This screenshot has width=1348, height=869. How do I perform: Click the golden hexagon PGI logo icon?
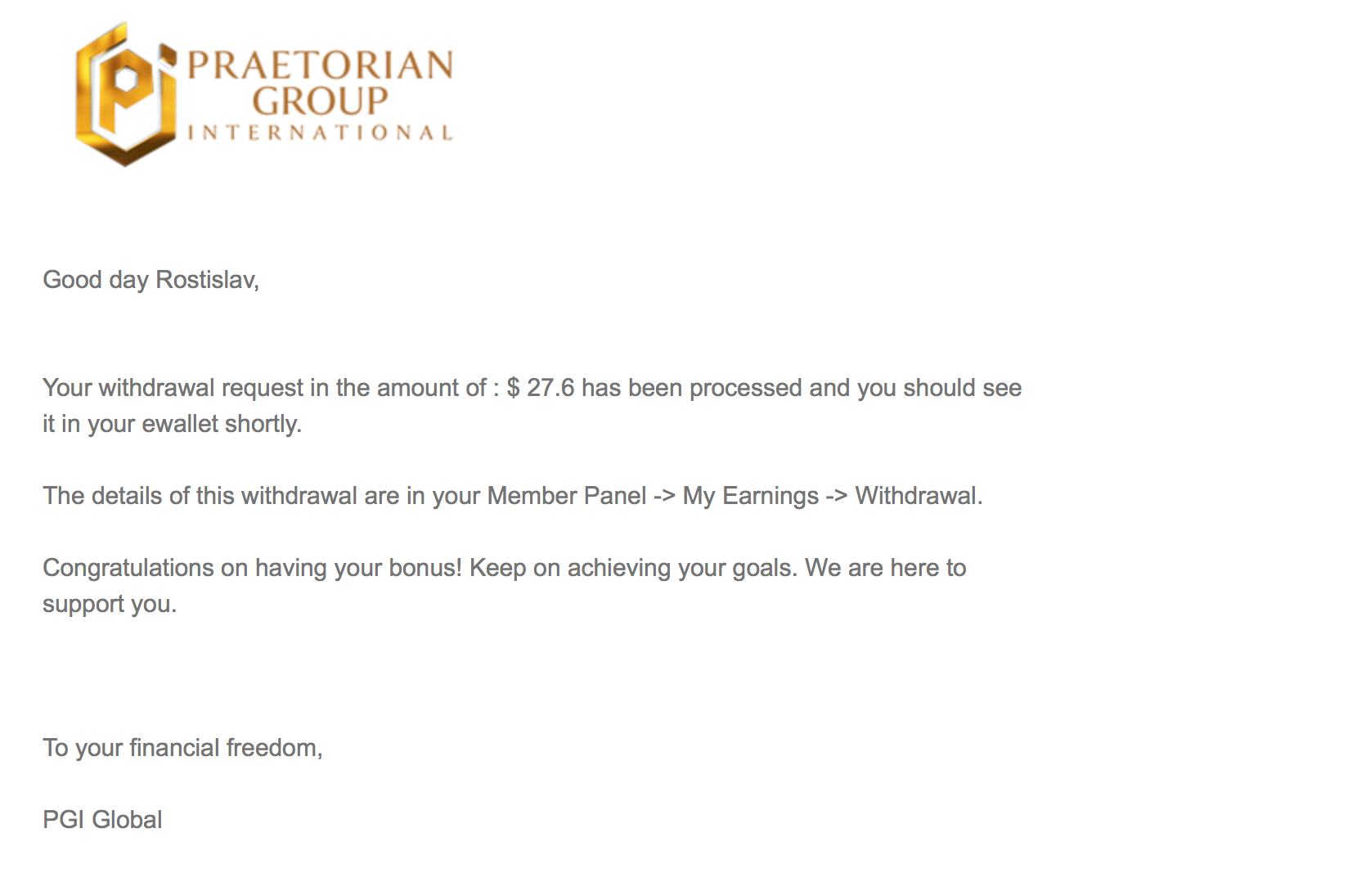pyautogui.click(x=125, y=94)
